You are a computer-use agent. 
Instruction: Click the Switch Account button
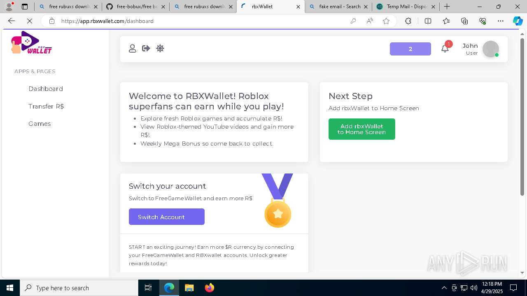click(167, 217)
